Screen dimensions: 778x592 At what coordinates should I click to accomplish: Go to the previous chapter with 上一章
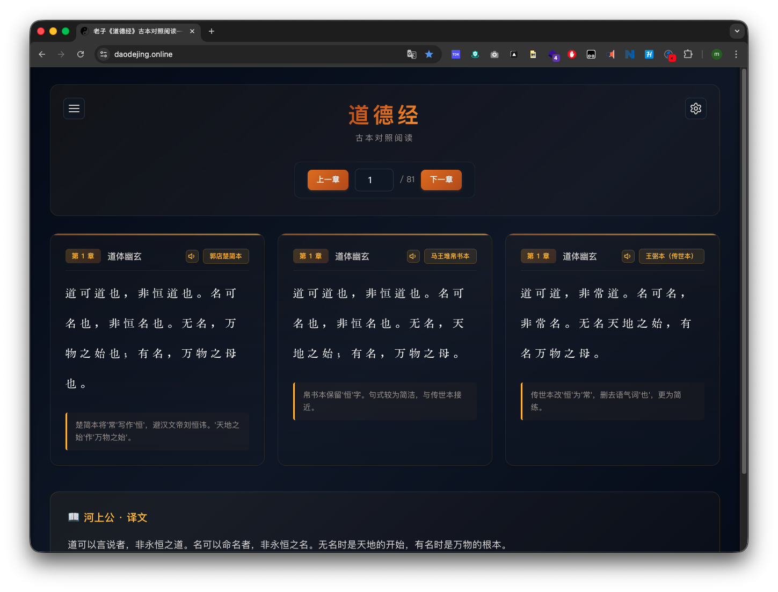[328, 180]
